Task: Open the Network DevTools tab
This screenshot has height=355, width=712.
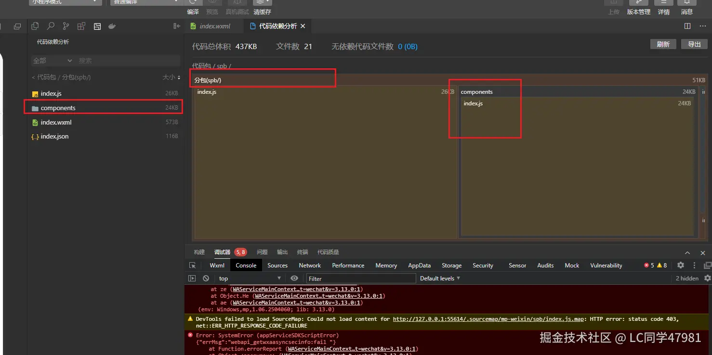Action: (310, 265)
